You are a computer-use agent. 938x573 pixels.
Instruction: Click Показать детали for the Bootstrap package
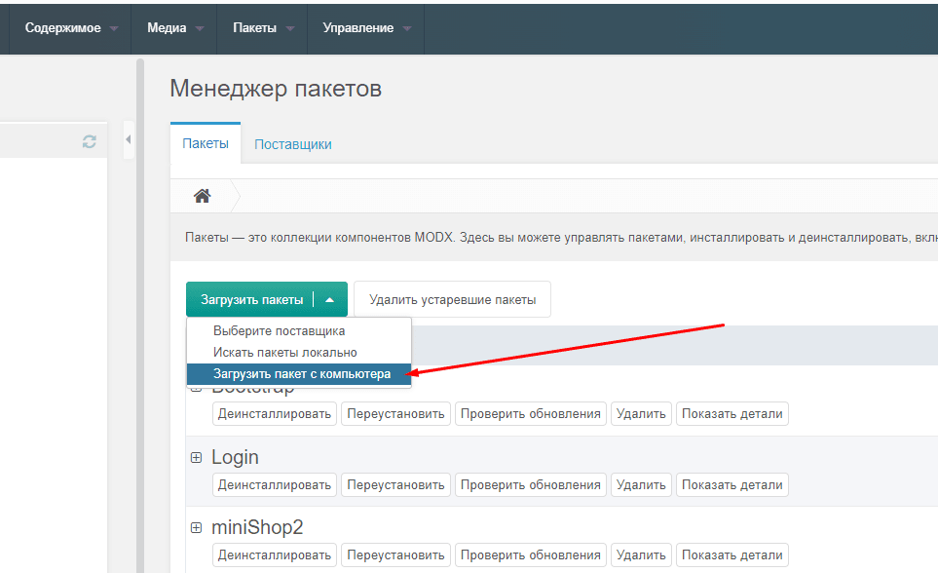tap(732, 413)
